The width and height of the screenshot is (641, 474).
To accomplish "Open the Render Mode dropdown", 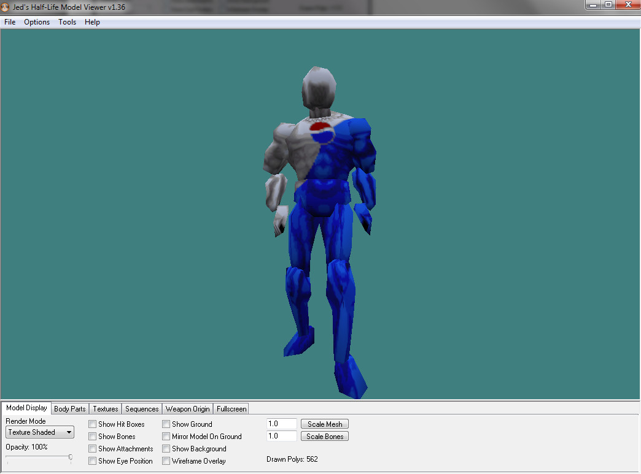I will 39,432.
